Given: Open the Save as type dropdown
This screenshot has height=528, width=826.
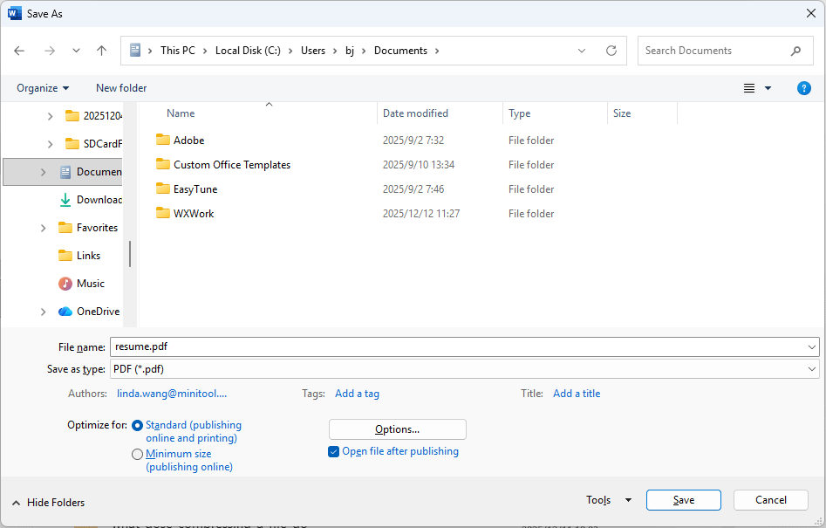Looking at the screenshot, I should pyautogui.click(x=810, y=368).
